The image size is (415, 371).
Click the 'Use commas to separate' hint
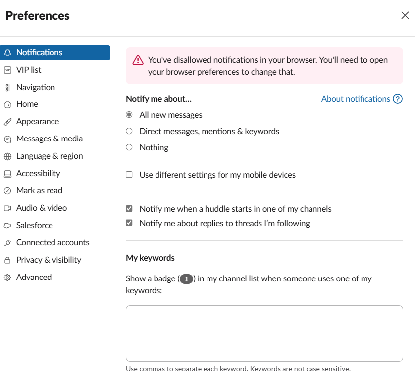pos(238,368)
